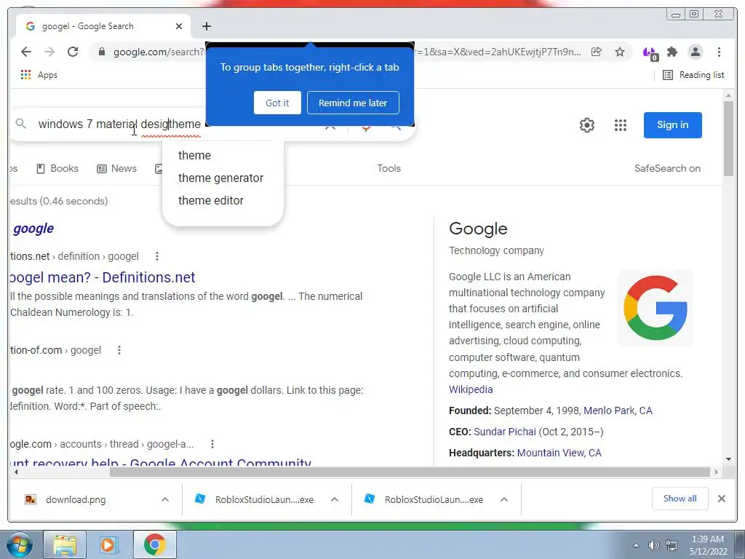745x559 pixels.
Task: Open the purple extension icon with badge
Action: pos(650,52)
